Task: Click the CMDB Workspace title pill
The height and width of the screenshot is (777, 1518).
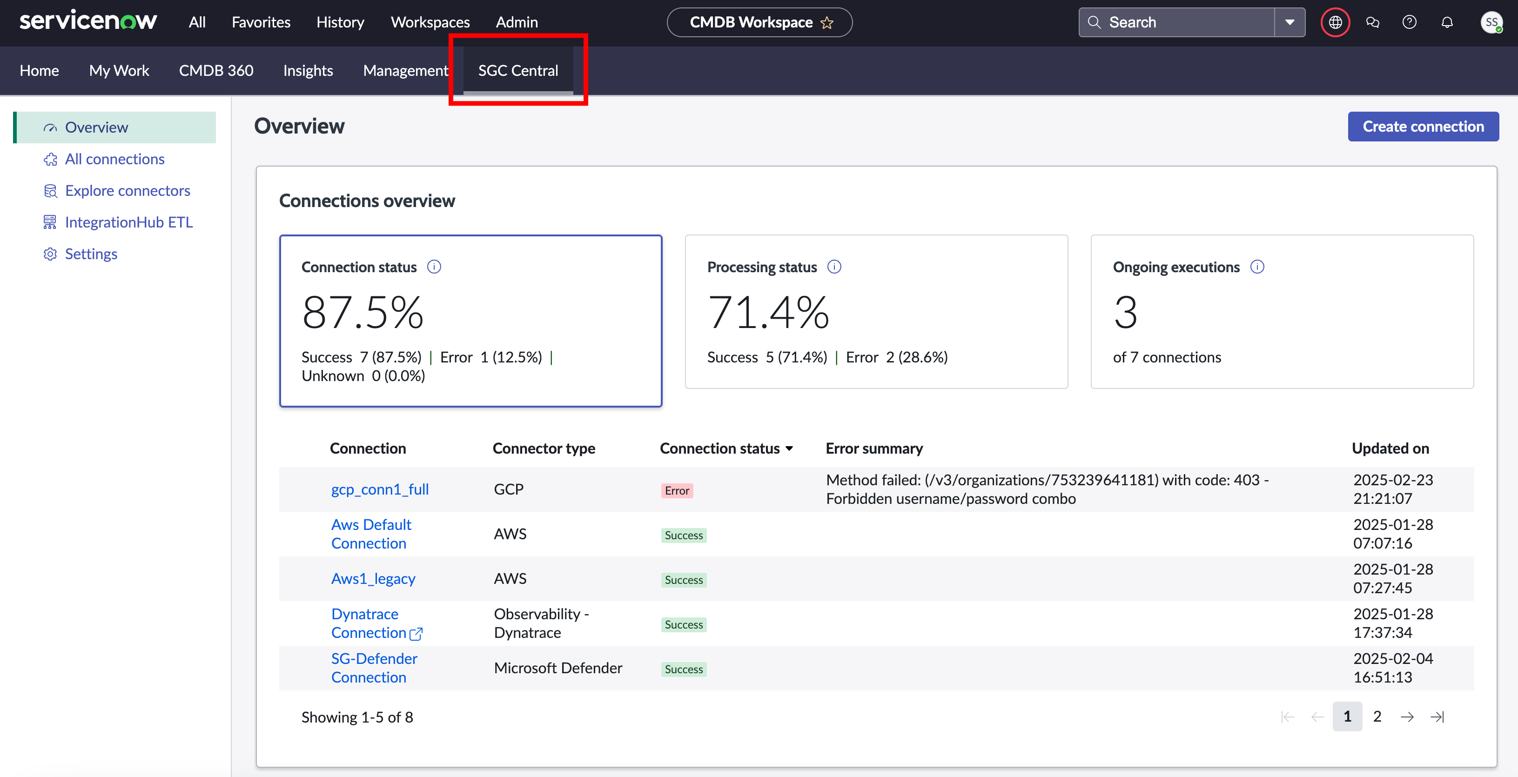Action: click(759, 22)
